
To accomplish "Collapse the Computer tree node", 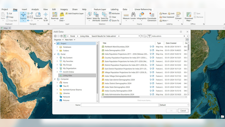I will (55, 79).
